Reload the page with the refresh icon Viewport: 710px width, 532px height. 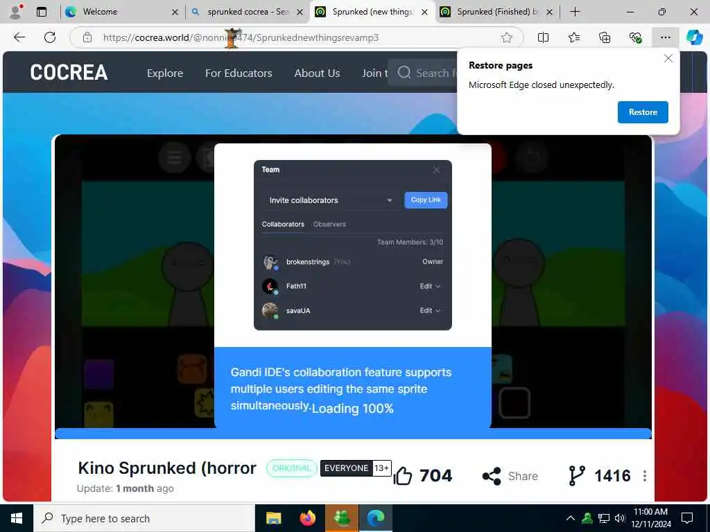click(x=50, y=37)
